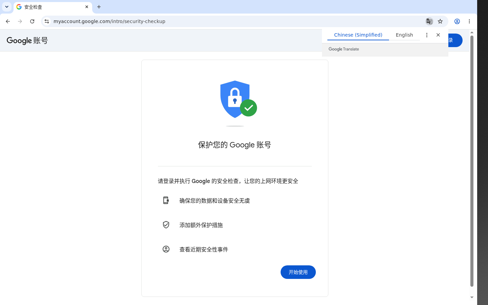Open site information icon in address bar
Viewport: 488px width, 305px height.
click(x=47, y=21)
